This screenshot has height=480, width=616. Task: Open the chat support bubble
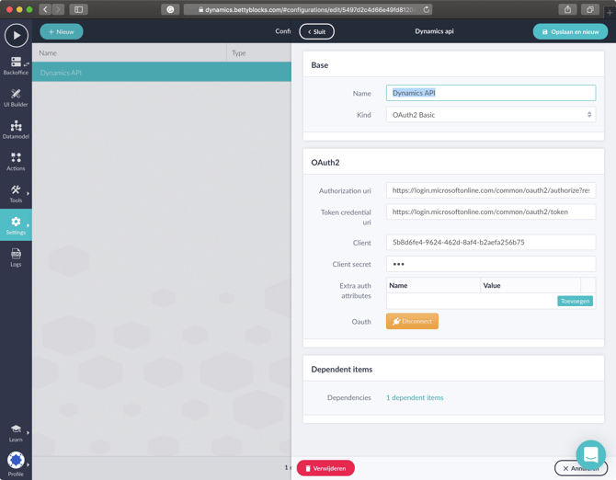pyautogui.click(x=590, y=454)
